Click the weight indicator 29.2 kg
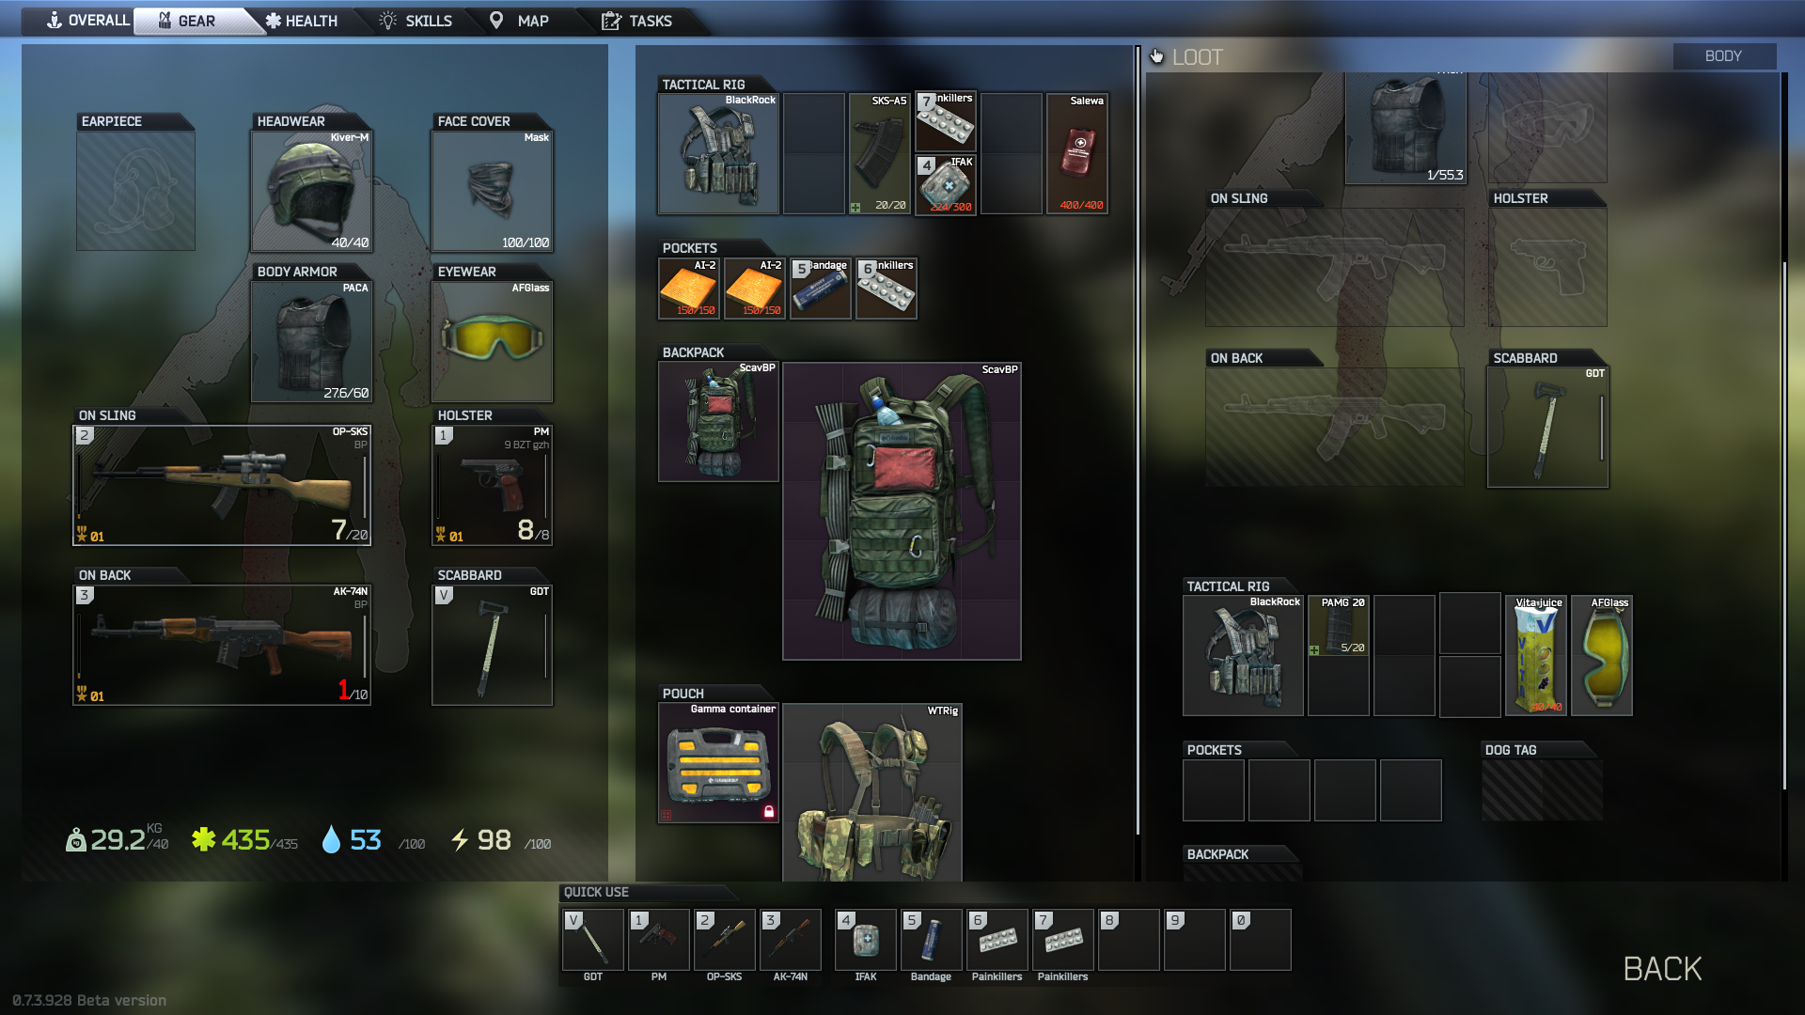The width and height of the screenshot is (1805, 1015). click(118, 838)
